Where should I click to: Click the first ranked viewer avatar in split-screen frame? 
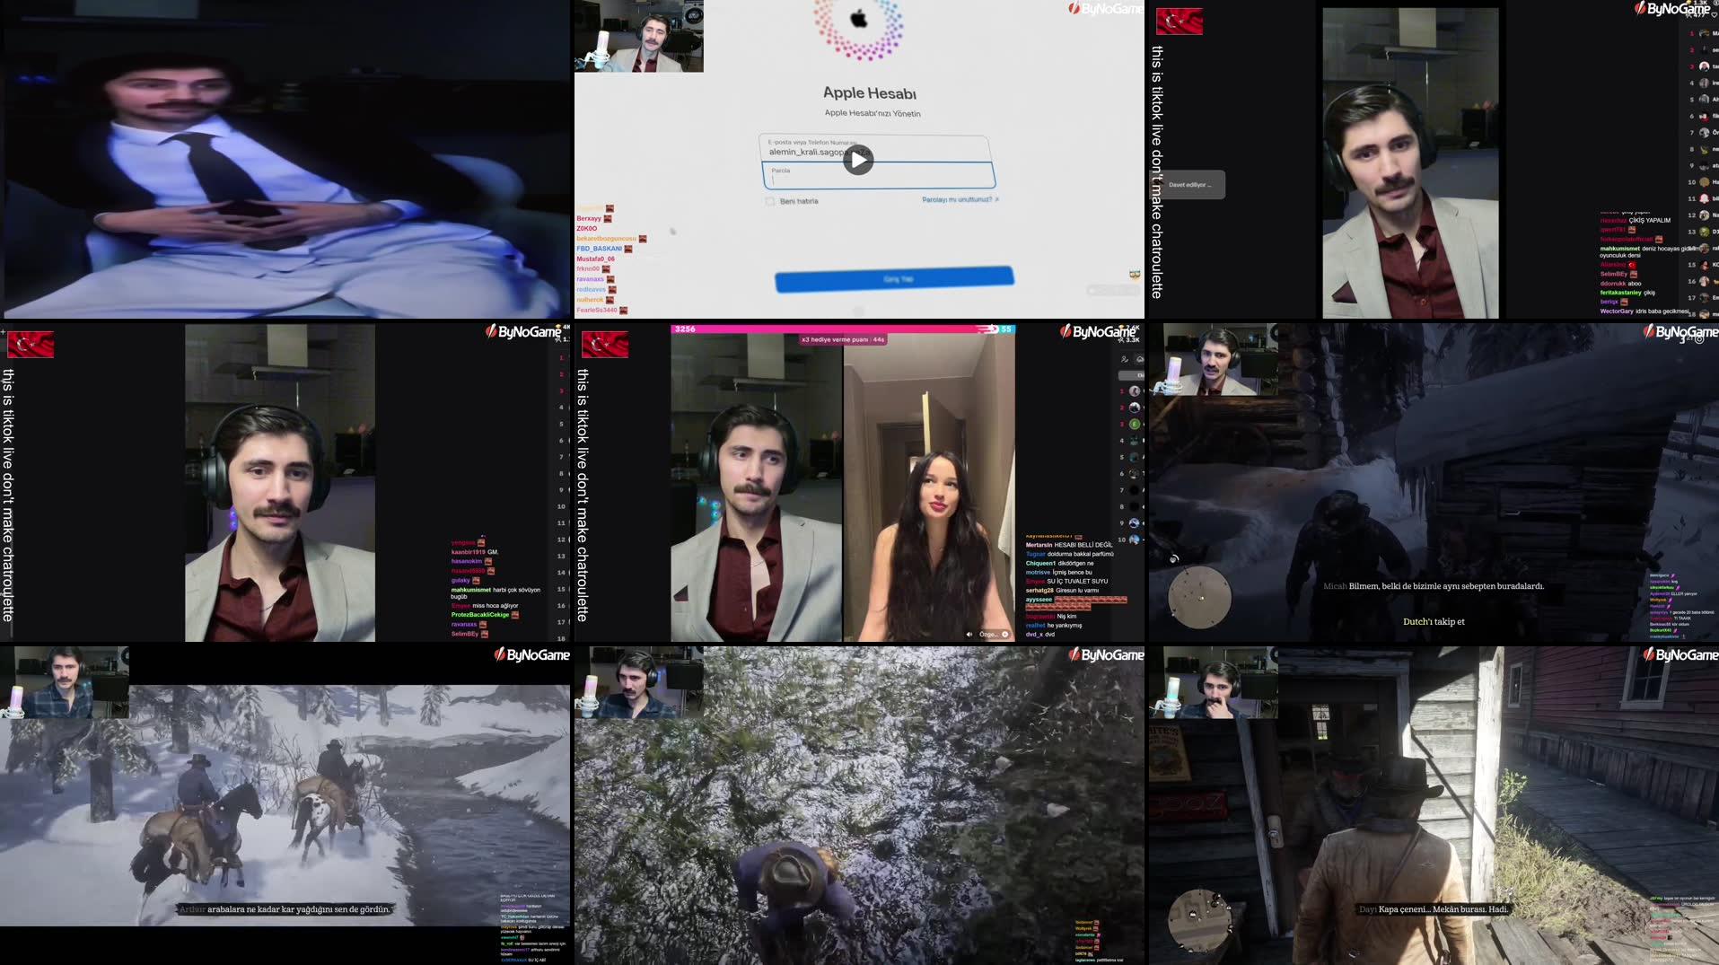(1135, 391)
